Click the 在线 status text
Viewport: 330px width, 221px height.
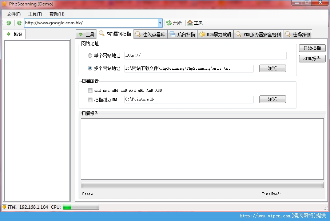click(x=12, y=207)
